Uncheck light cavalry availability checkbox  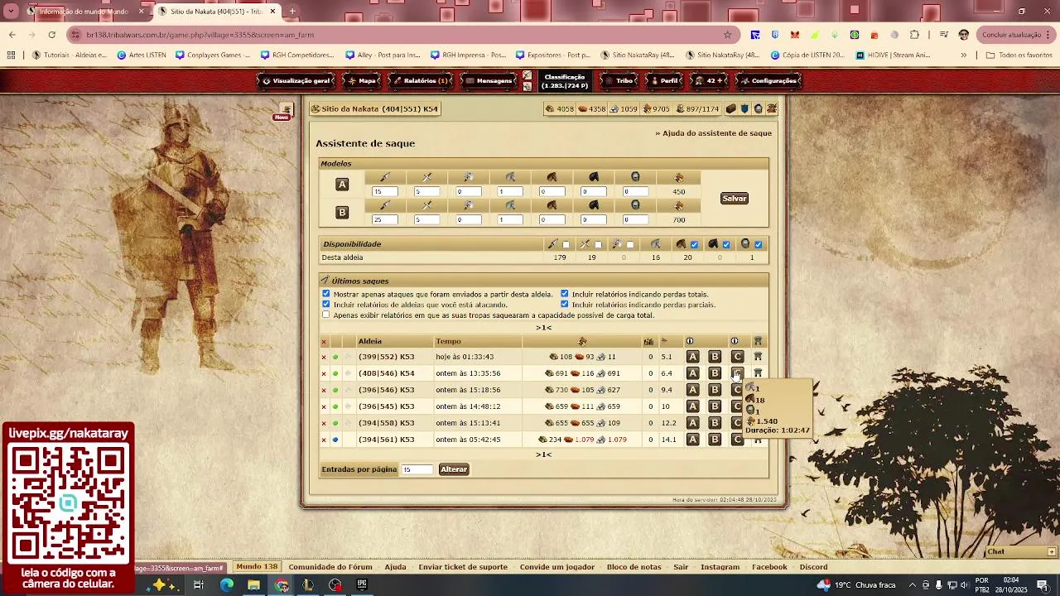tap(694, 244)
